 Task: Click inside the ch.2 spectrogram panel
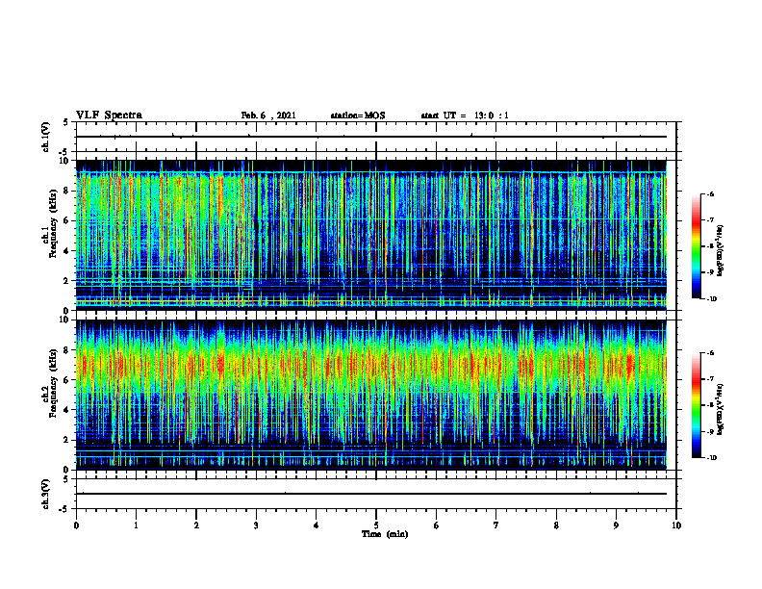370,395
